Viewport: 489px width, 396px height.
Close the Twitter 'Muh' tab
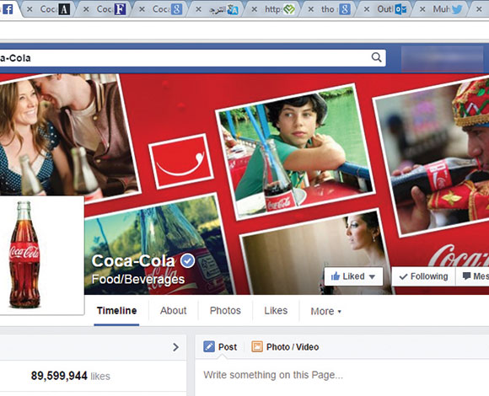422,9
